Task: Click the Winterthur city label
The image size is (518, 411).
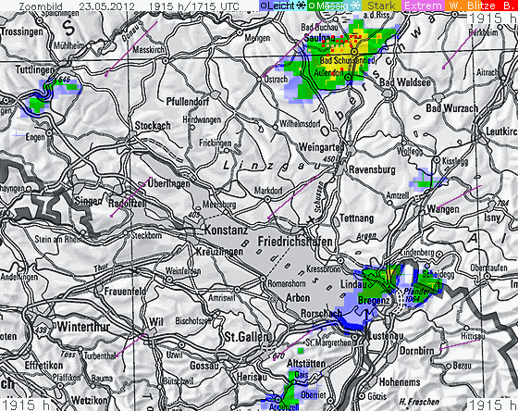Action: point(83,327)
